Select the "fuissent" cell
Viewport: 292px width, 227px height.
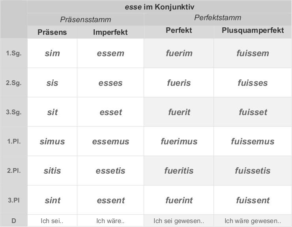(253, 201)
